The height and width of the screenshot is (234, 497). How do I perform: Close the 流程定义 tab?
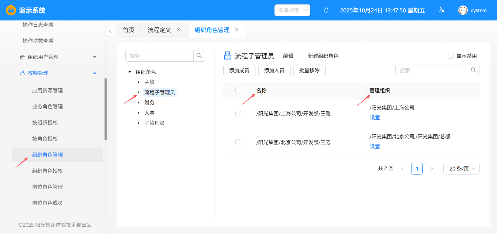[x=178, y=30]
